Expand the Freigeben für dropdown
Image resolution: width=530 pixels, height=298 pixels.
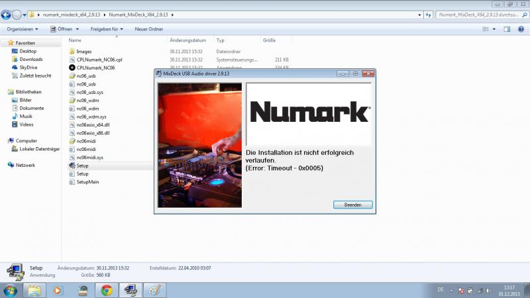tap(107, 29)
